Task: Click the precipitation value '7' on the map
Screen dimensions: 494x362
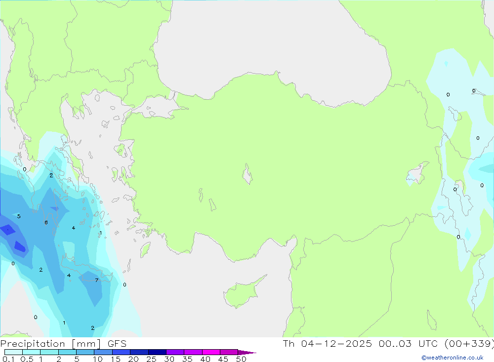Action: coord(97,280)
